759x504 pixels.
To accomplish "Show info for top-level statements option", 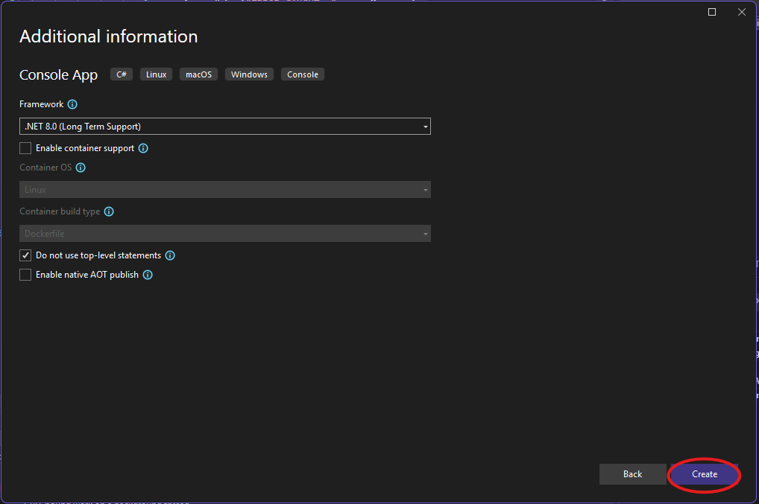I will pos(170,255).
